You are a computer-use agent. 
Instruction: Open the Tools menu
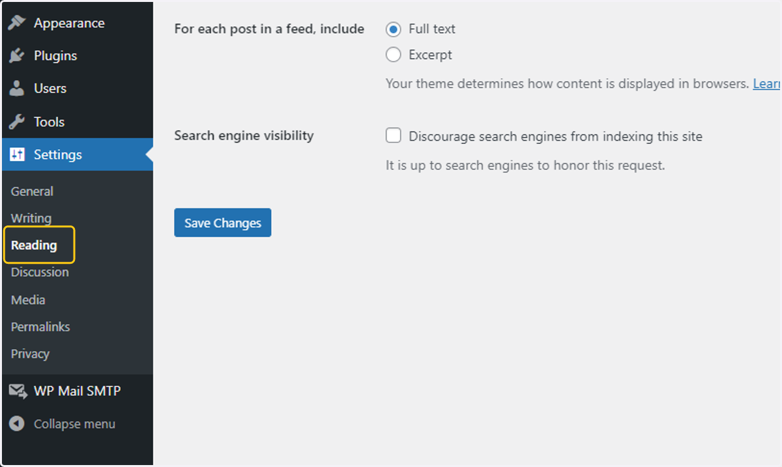point(77,122)
